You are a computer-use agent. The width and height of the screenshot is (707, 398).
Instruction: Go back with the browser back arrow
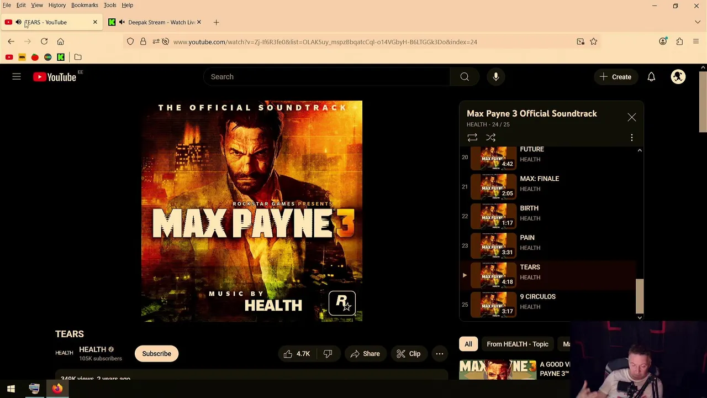11,41
